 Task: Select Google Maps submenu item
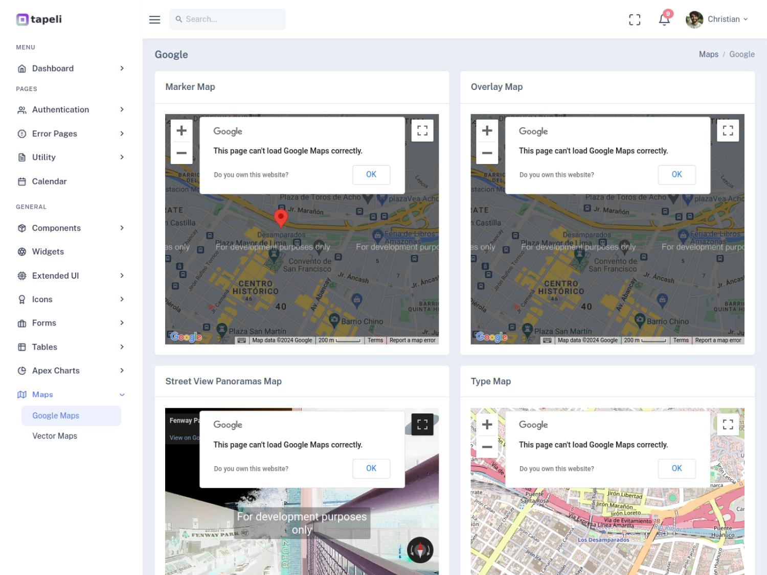click(71, 416)
